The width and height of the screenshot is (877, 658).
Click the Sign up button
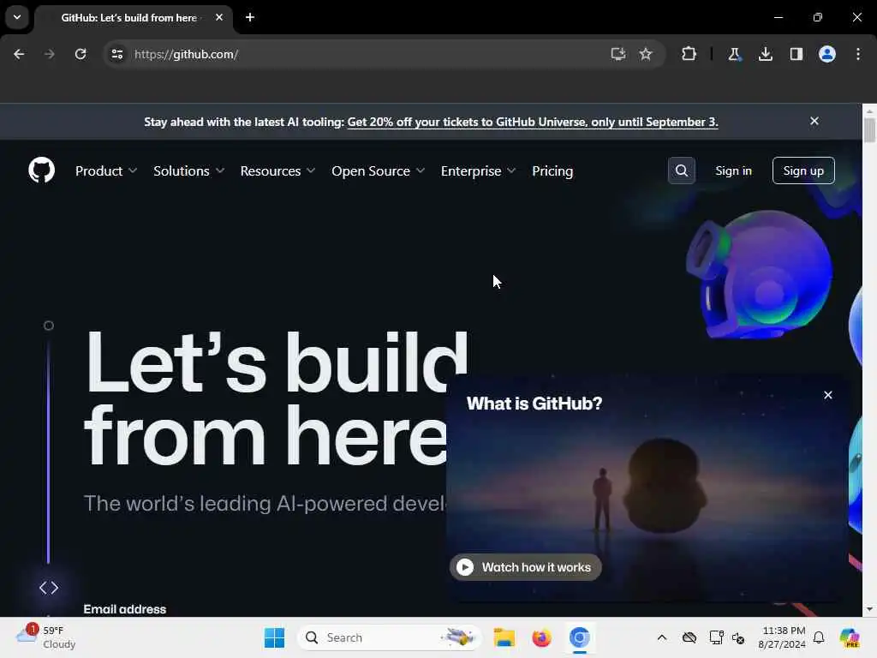point(803,170)
